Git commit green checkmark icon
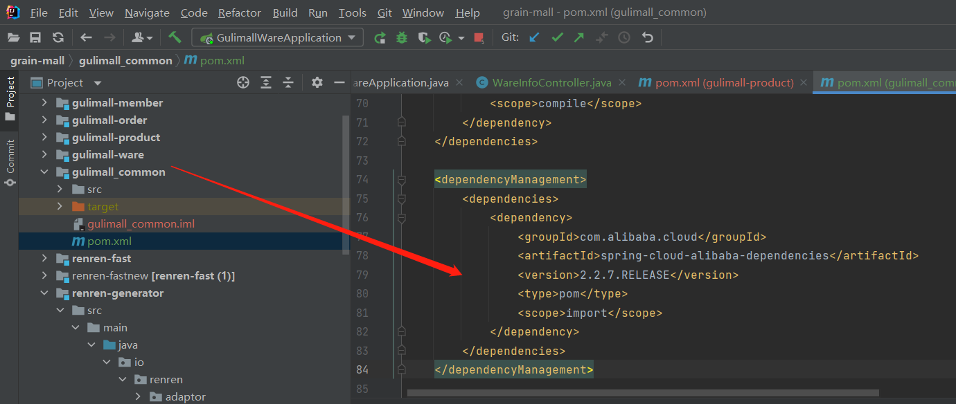Viewport: 956px width, 404px height. pos(557,37)
